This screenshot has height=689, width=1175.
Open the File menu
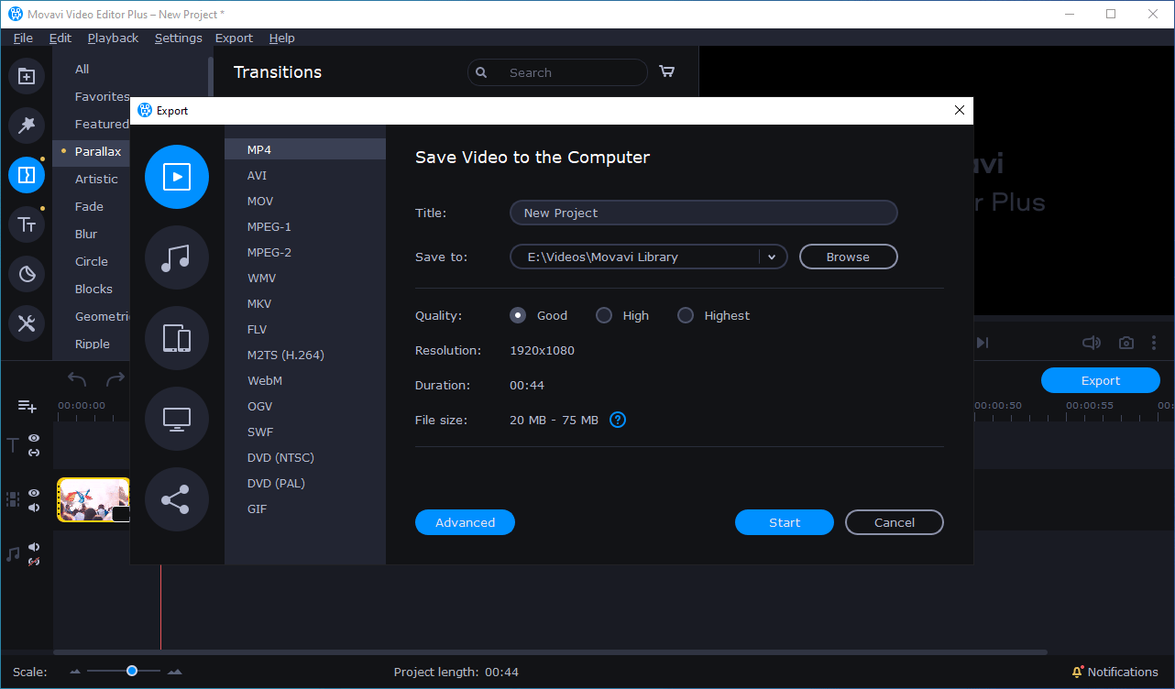(23, 38)
